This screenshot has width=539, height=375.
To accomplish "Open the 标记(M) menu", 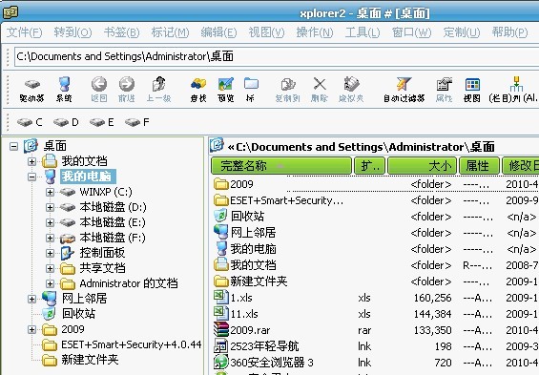I will click(170, 32).
